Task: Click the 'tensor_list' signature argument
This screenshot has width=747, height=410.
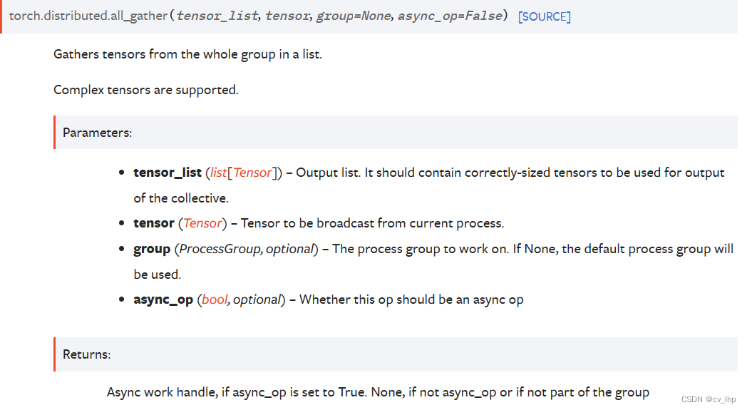Action: [x=217, y=16]
